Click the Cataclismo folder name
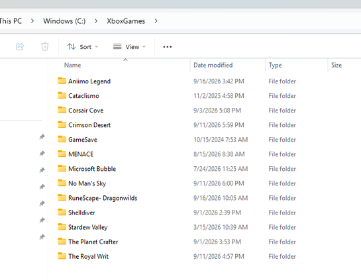 [83, 96]
